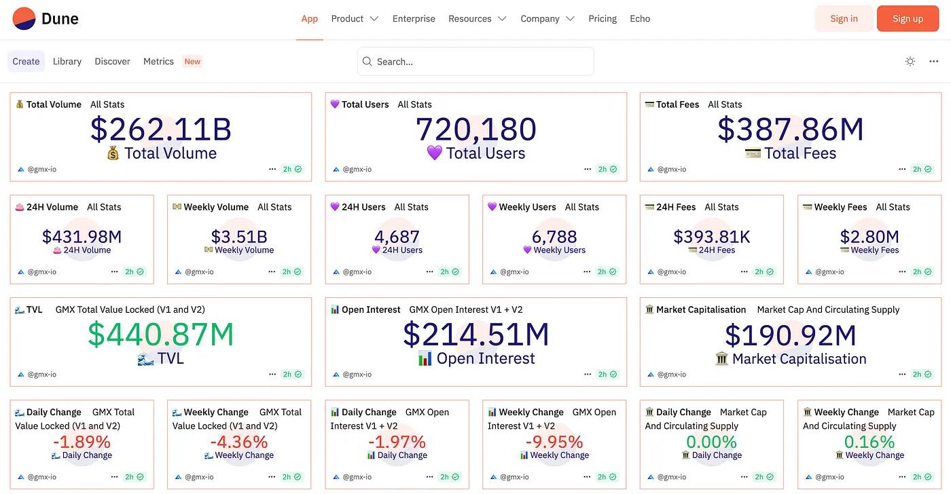Click refresh status badge on Total Users card

coord(607,169)
